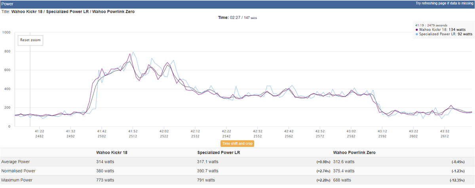Image resolution: width=475 pixels, height=188 pixels.
Task: Click the 1000 y-axis label
Action: pos(6,32)
